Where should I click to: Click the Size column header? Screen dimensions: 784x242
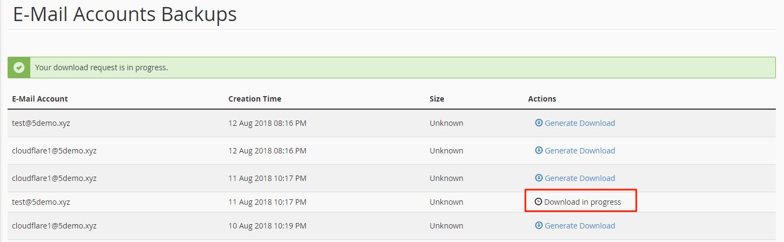437,99
